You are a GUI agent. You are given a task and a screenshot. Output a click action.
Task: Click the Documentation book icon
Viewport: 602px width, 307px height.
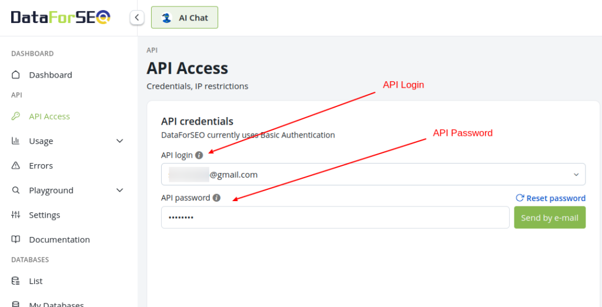(15, 239)
